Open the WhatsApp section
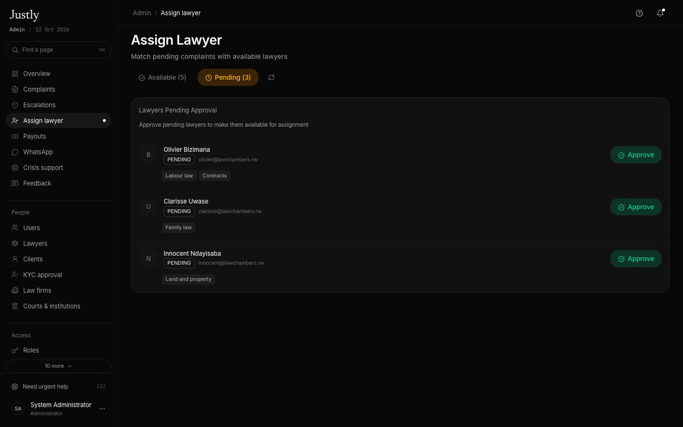Screen dimensions: 683x427 [x=58, y=152]
